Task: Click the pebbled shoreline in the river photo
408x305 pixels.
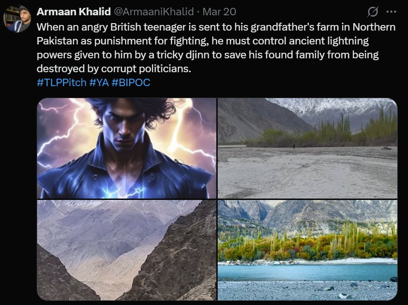Action: point(308,291)
